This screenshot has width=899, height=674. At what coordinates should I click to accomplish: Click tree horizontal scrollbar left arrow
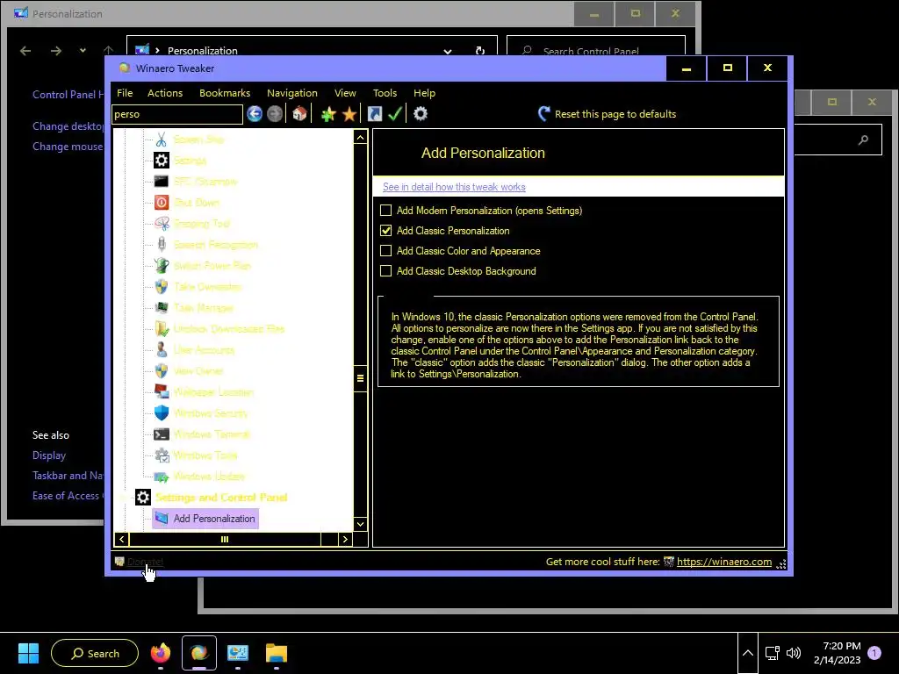click(121, 540)
